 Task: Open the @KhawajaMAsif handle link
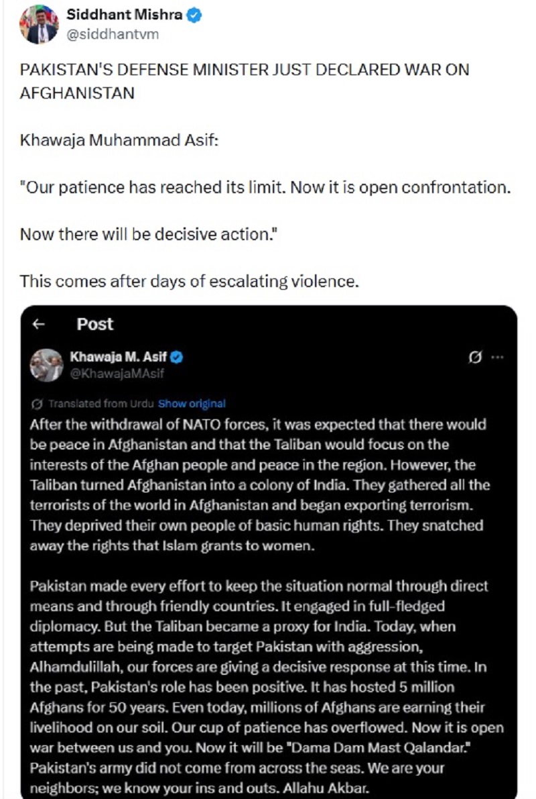click(117, 374)
